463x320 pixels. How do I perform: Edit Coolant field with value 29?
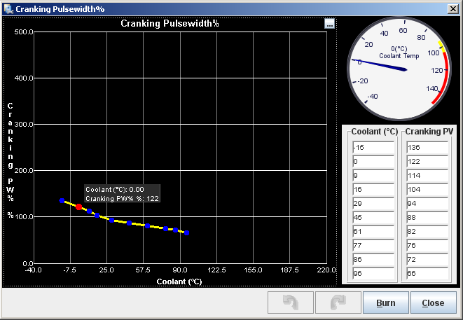pos(373,203)
